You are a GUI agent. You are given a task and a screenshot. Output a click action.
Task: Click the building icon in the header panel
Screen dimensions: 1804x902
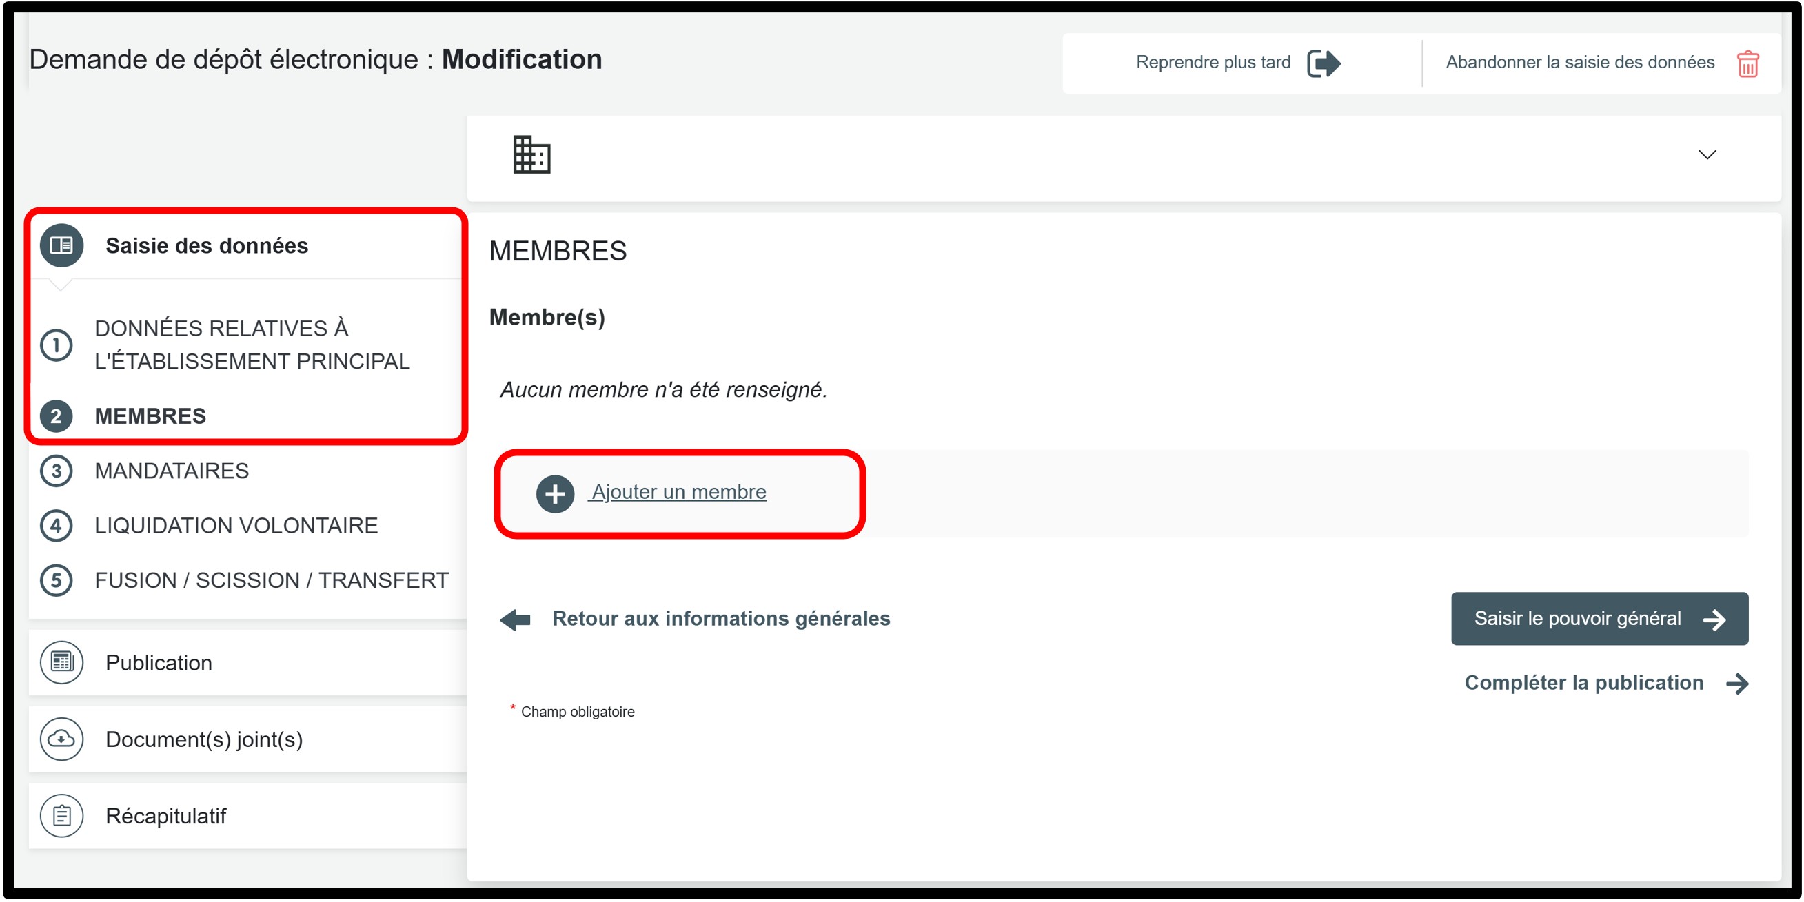point(531,155)
